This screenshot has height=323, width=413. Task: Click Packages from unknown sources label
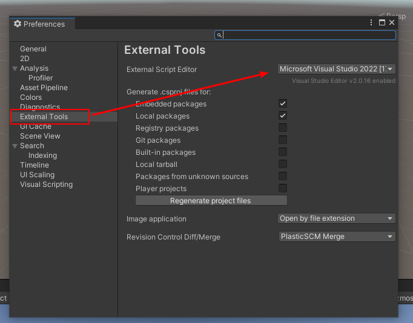pyautogui.click(x=192, y=177)
